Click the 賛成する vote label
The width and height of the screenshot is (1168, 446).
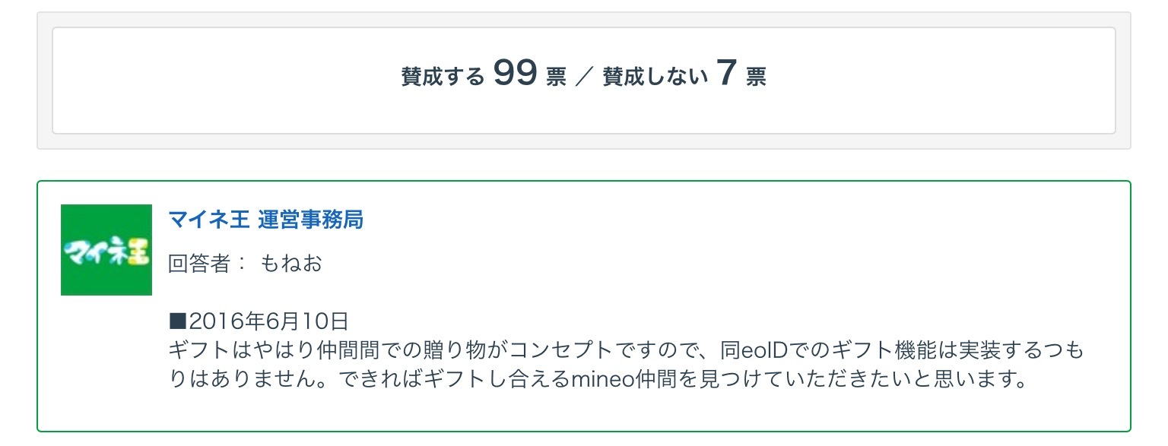tap(443, 77)
